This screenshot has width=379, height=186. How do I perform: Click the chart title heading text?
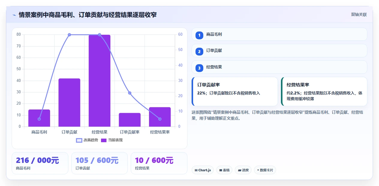(x=88, y=15)
